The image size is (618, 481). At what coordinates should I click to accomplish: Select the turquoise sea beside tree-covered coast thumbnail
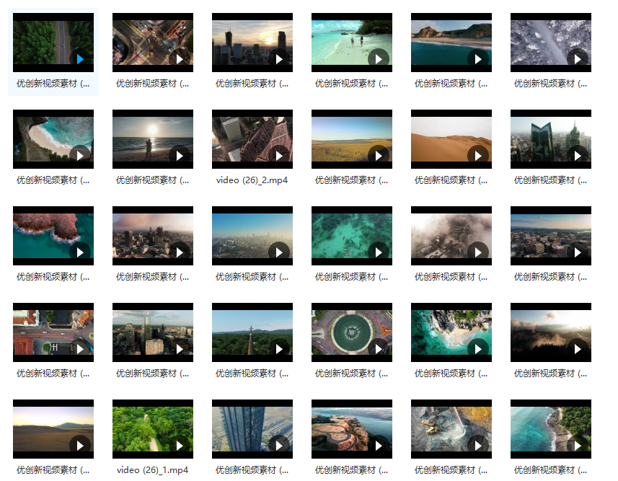(551, 429)
